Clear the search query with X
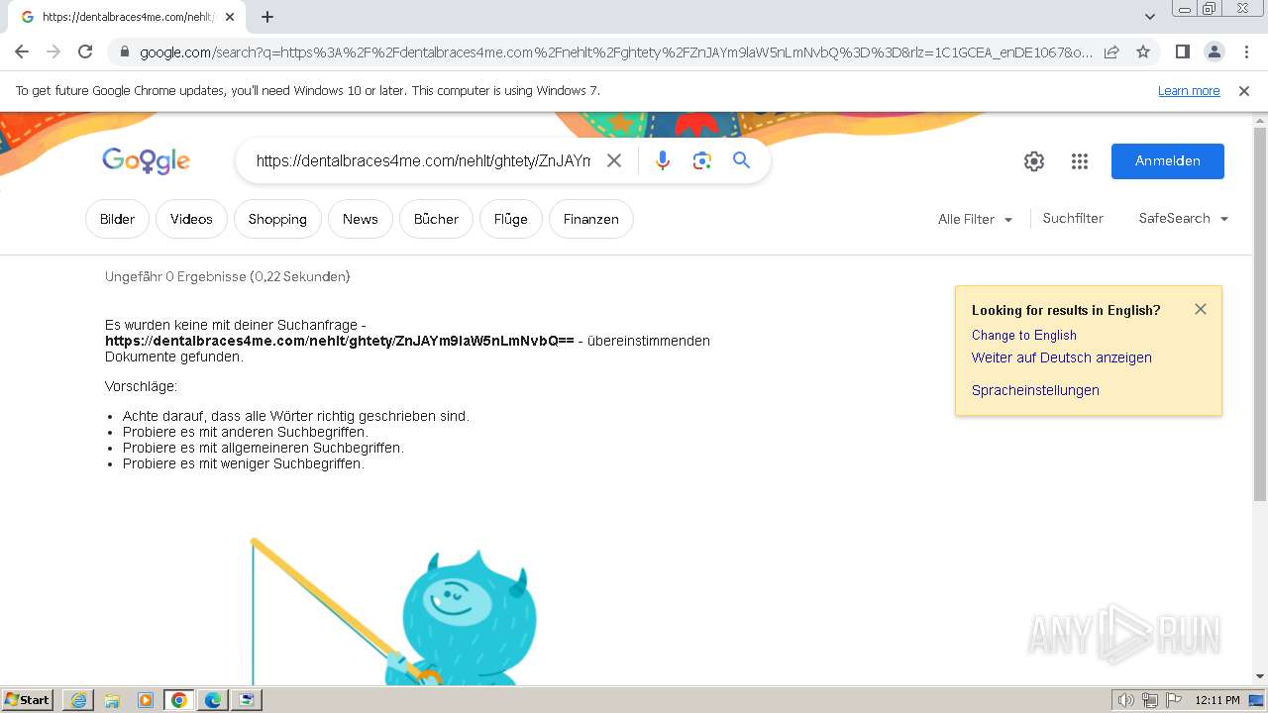 (614, 160)
